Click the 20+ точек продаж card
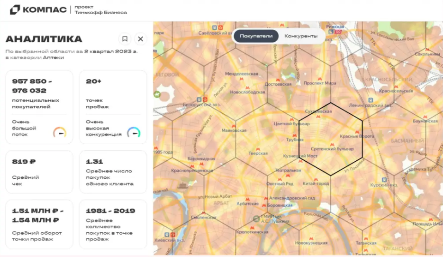The width and height of the screenshot is (443, 257). [x=113, y=107]
